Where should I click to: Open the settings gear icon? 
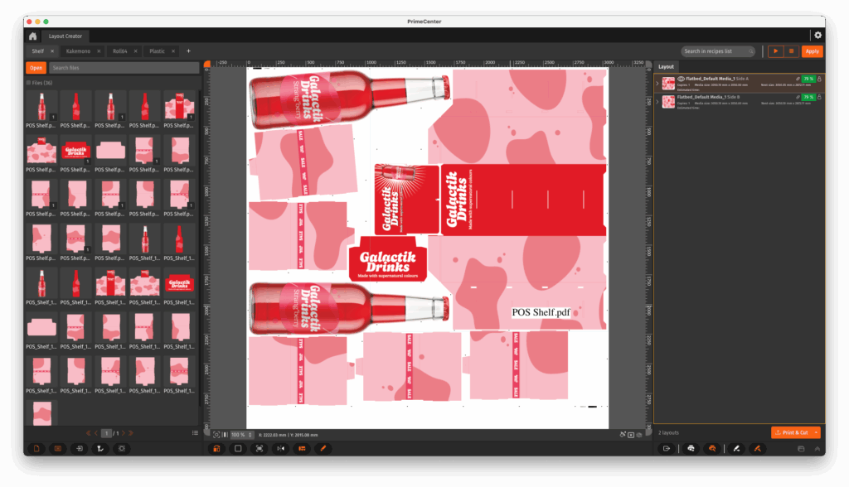817,36
